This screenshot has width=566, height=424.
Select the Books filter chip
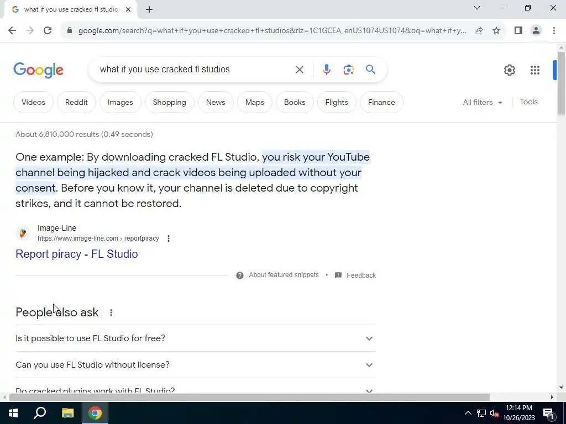coord(295,102)
